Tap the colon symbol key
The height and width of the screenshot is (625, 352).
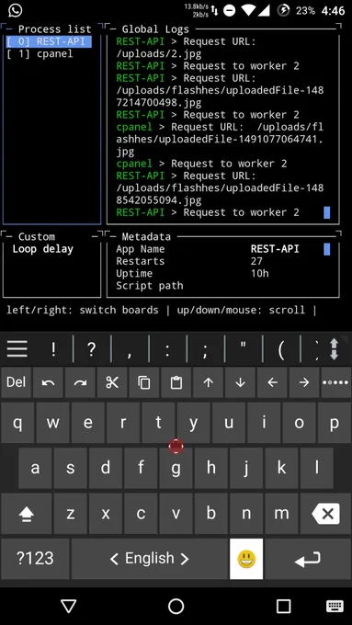(167, 349)
